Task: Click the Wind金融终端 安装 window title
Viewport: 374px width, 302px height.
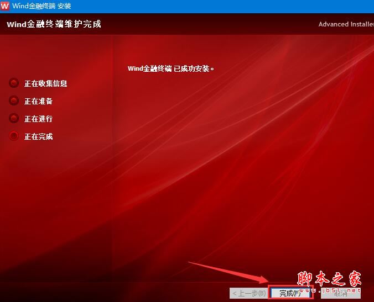Action: [41, 6]
